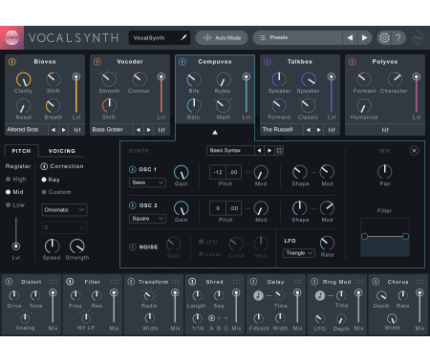Click the Distort Mix slider
430x363 pixels.
(53, 307)
